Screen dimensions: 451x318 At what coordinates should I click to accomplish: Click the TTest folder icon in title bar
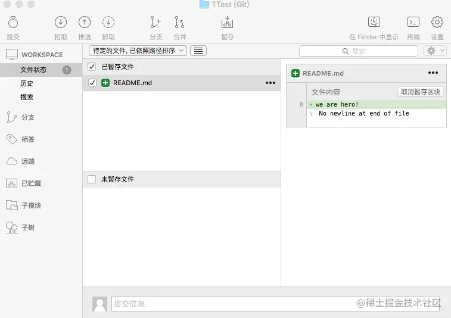[204, 4]
